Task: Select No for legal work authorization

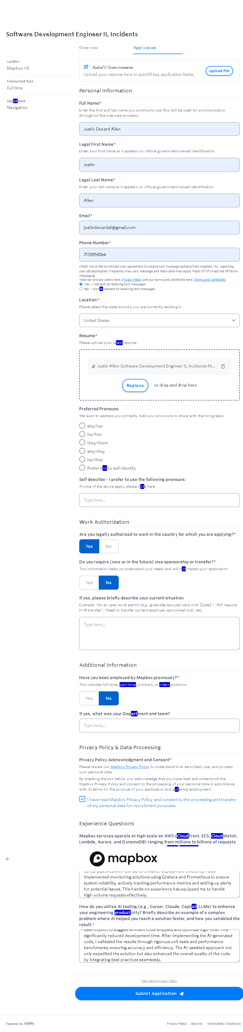Action: pyautogui.click(x=109, y=546)
